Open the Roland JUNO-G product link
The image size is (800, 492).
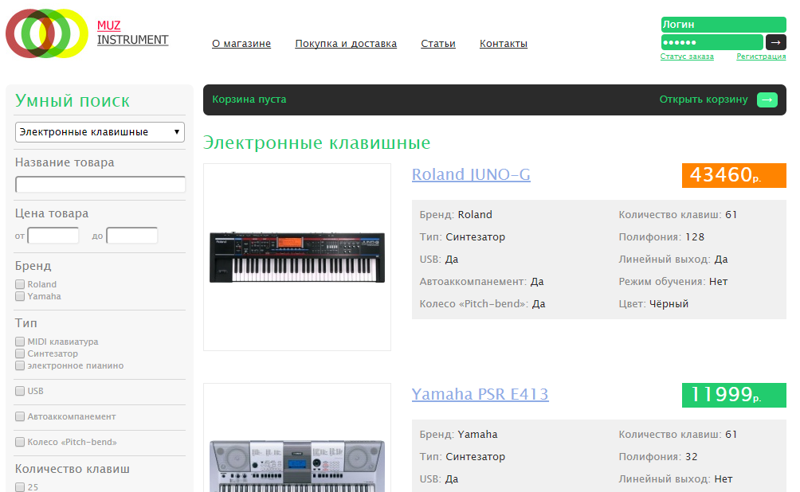471,174
